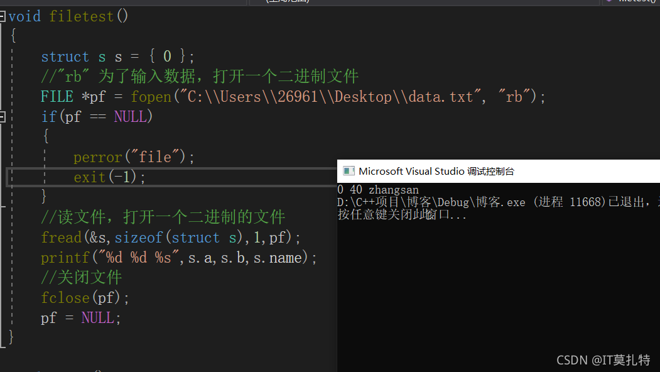
Task: Click the fopen function call
Action: (151, 97)
